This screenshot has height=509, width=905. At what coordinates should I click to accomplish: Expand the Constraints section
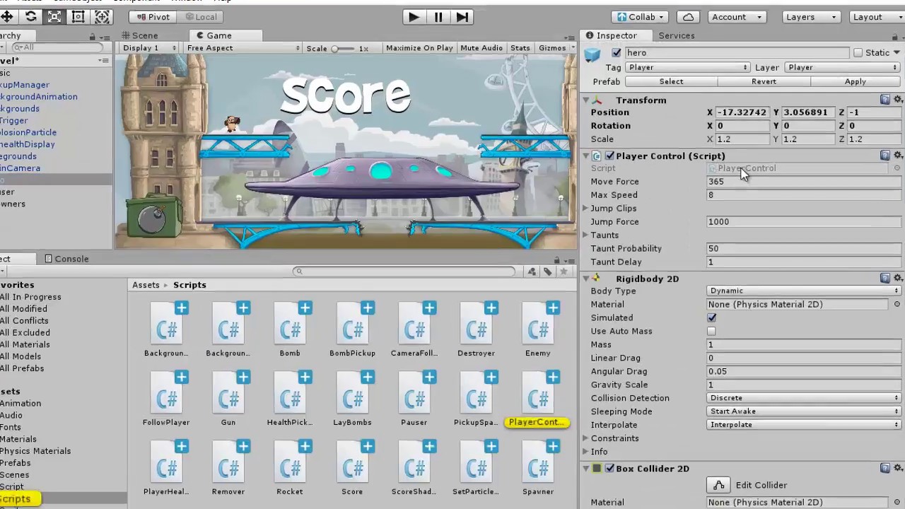(585, 438)
